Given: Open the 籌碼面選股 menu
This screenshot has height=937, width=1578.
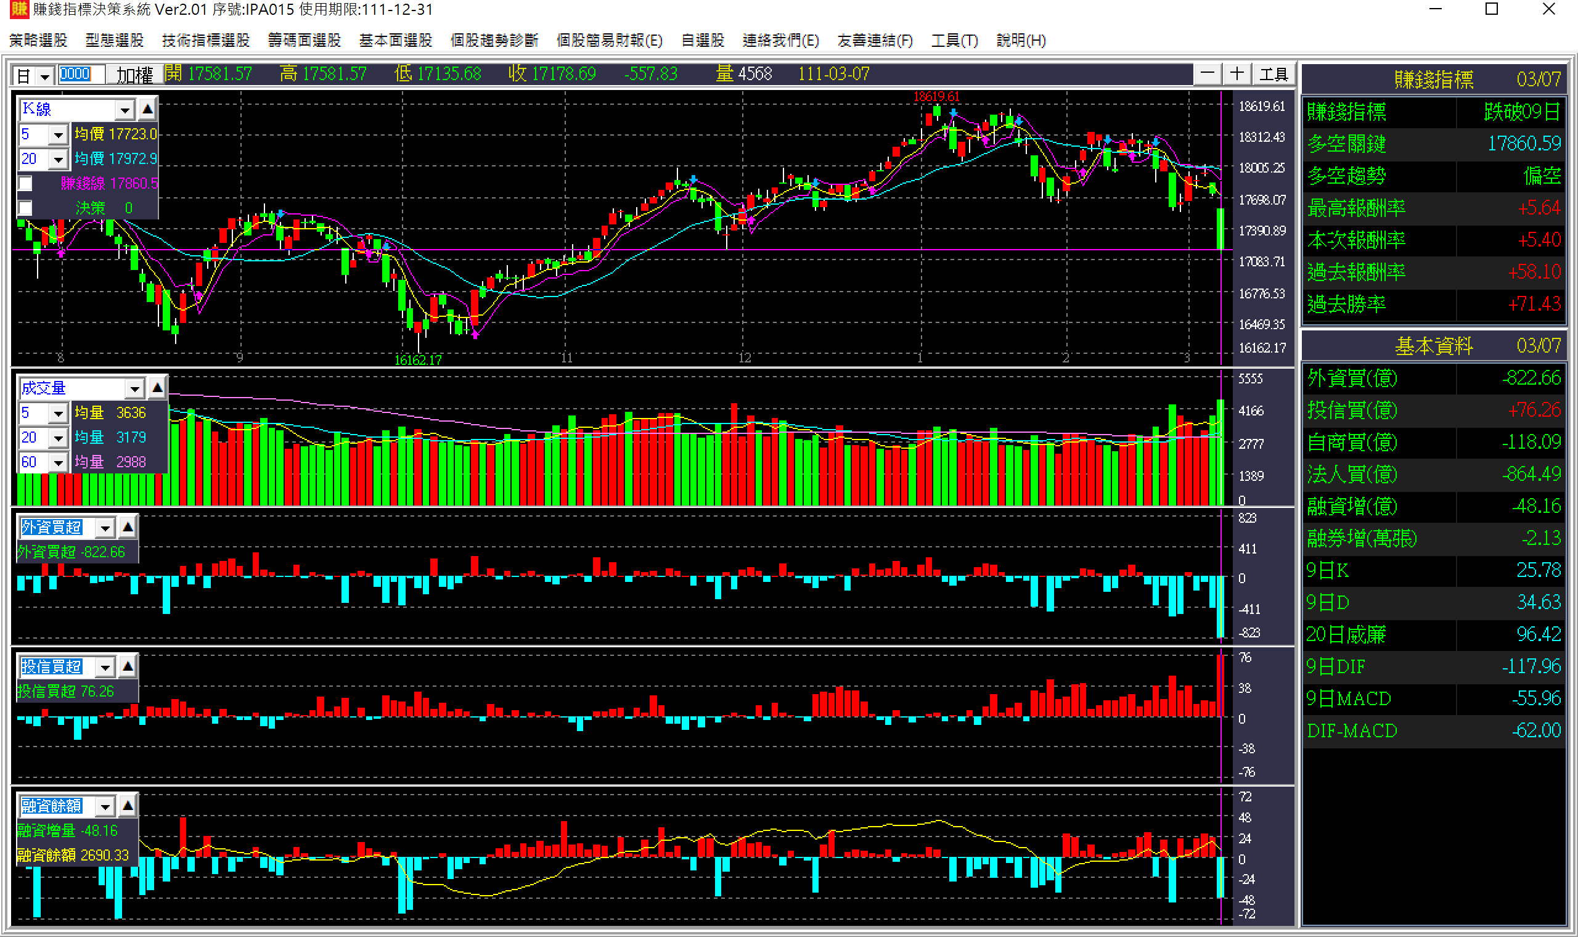Looking at the screenshot, I should (x=305, y=41).
